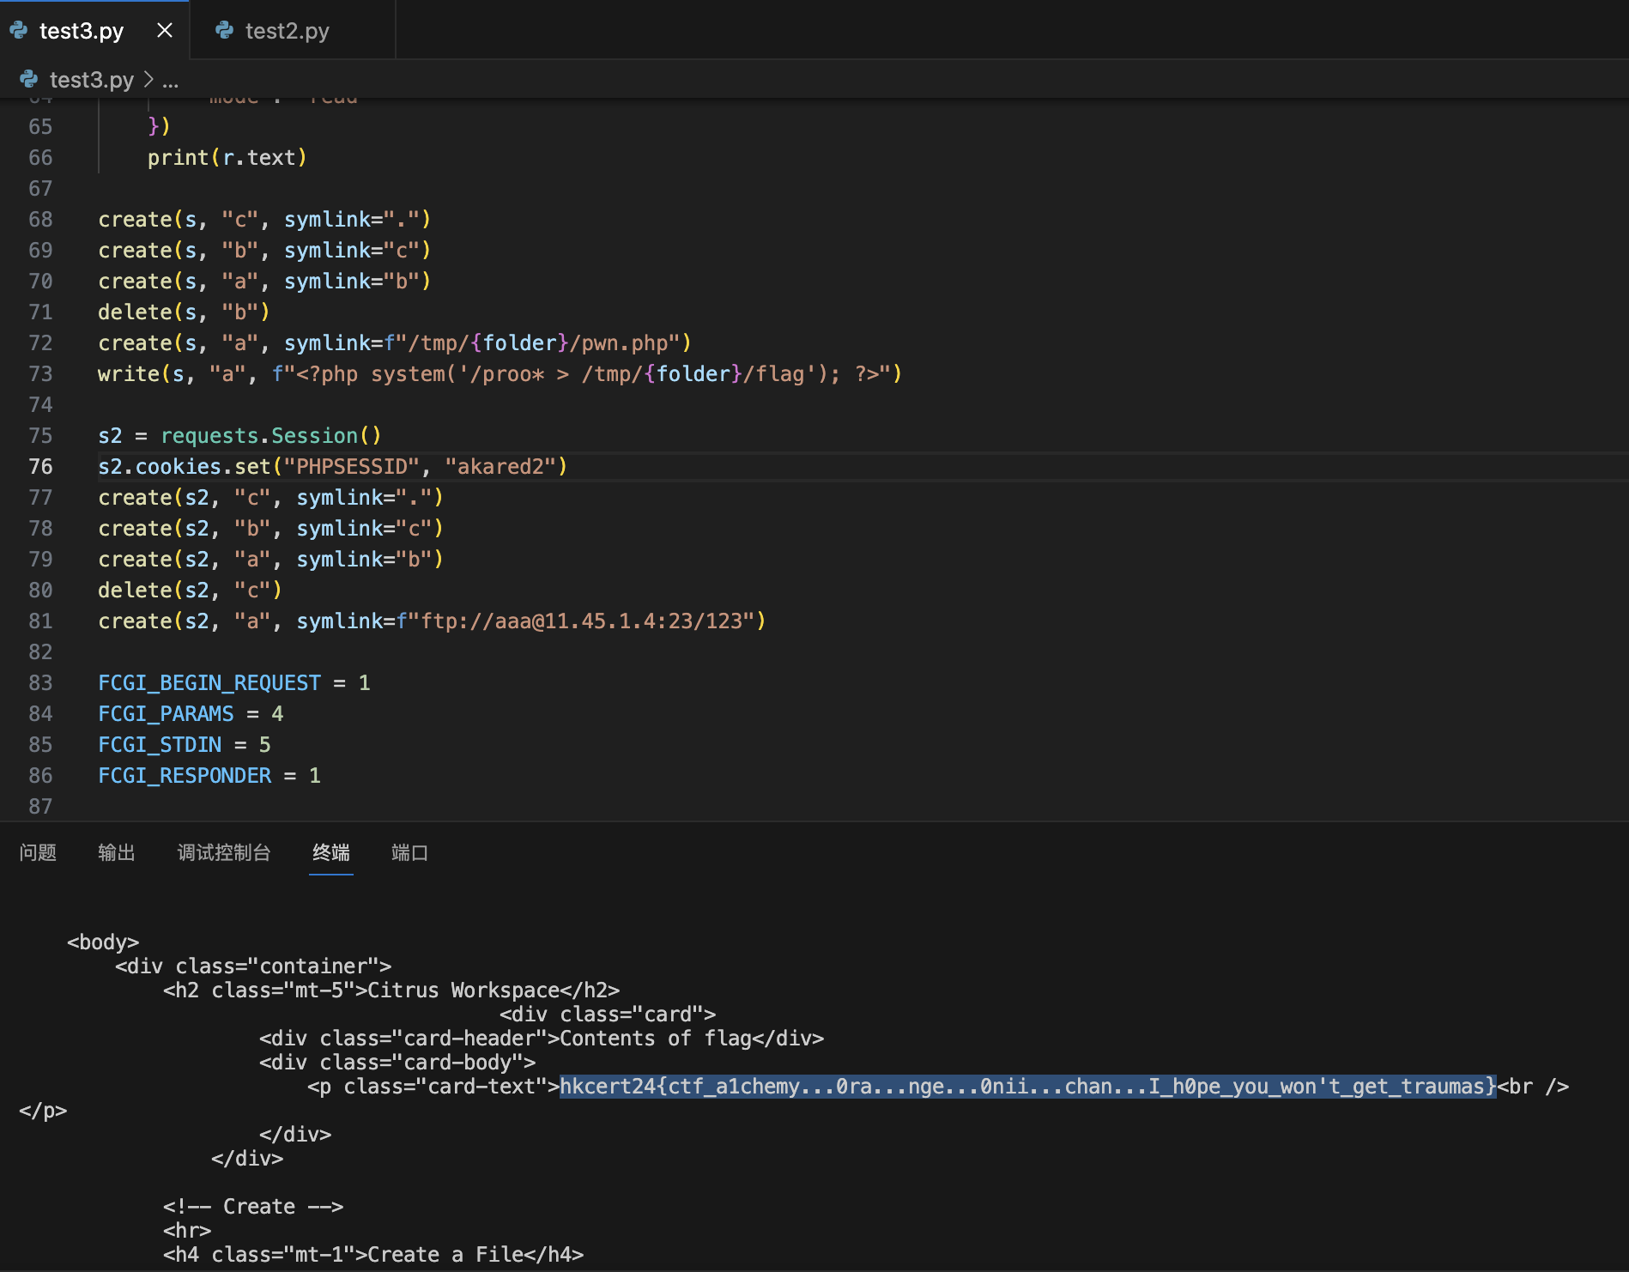1629x1272 pixels.
Task: Select the test3.py editor tab
Action: 82,31
